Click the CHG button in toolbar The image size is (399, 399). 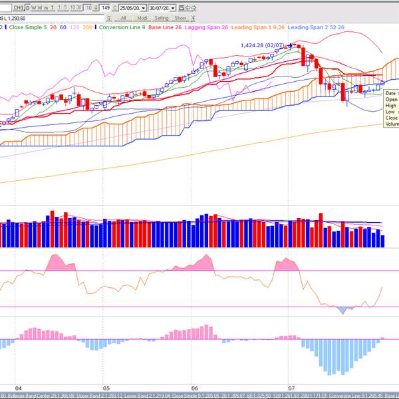pos(19,8)
